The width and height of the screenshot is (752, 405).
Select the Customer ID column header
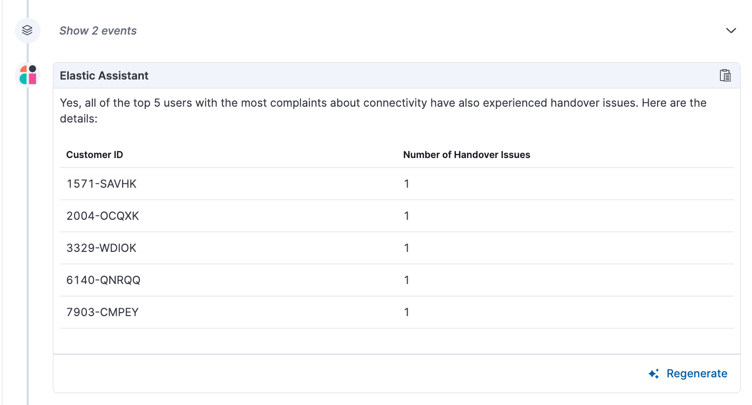click(x=95, y=155)
